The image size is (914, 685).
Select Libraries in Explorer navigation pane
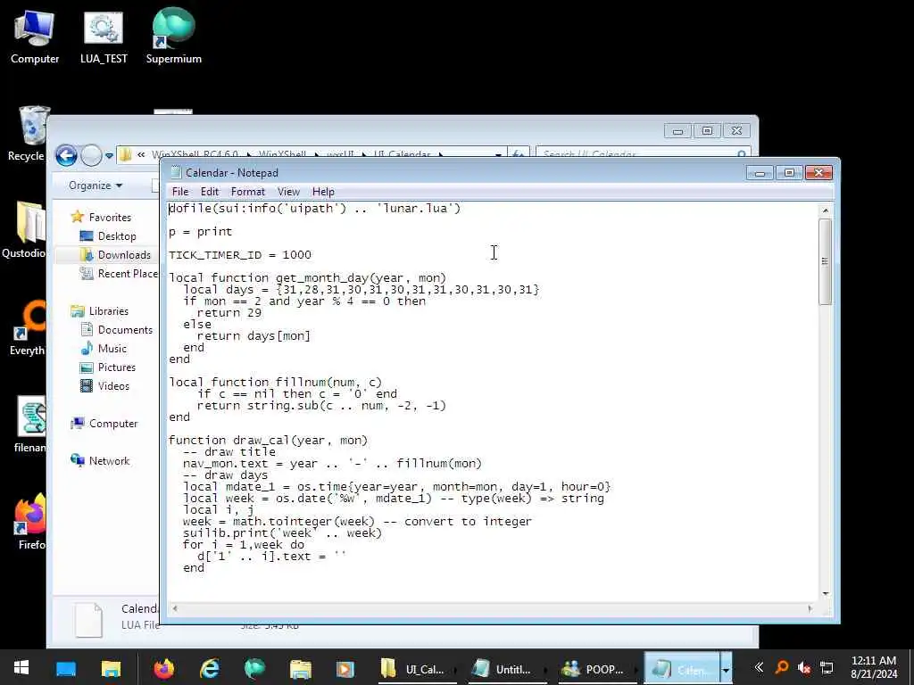(x=108, y=311)
